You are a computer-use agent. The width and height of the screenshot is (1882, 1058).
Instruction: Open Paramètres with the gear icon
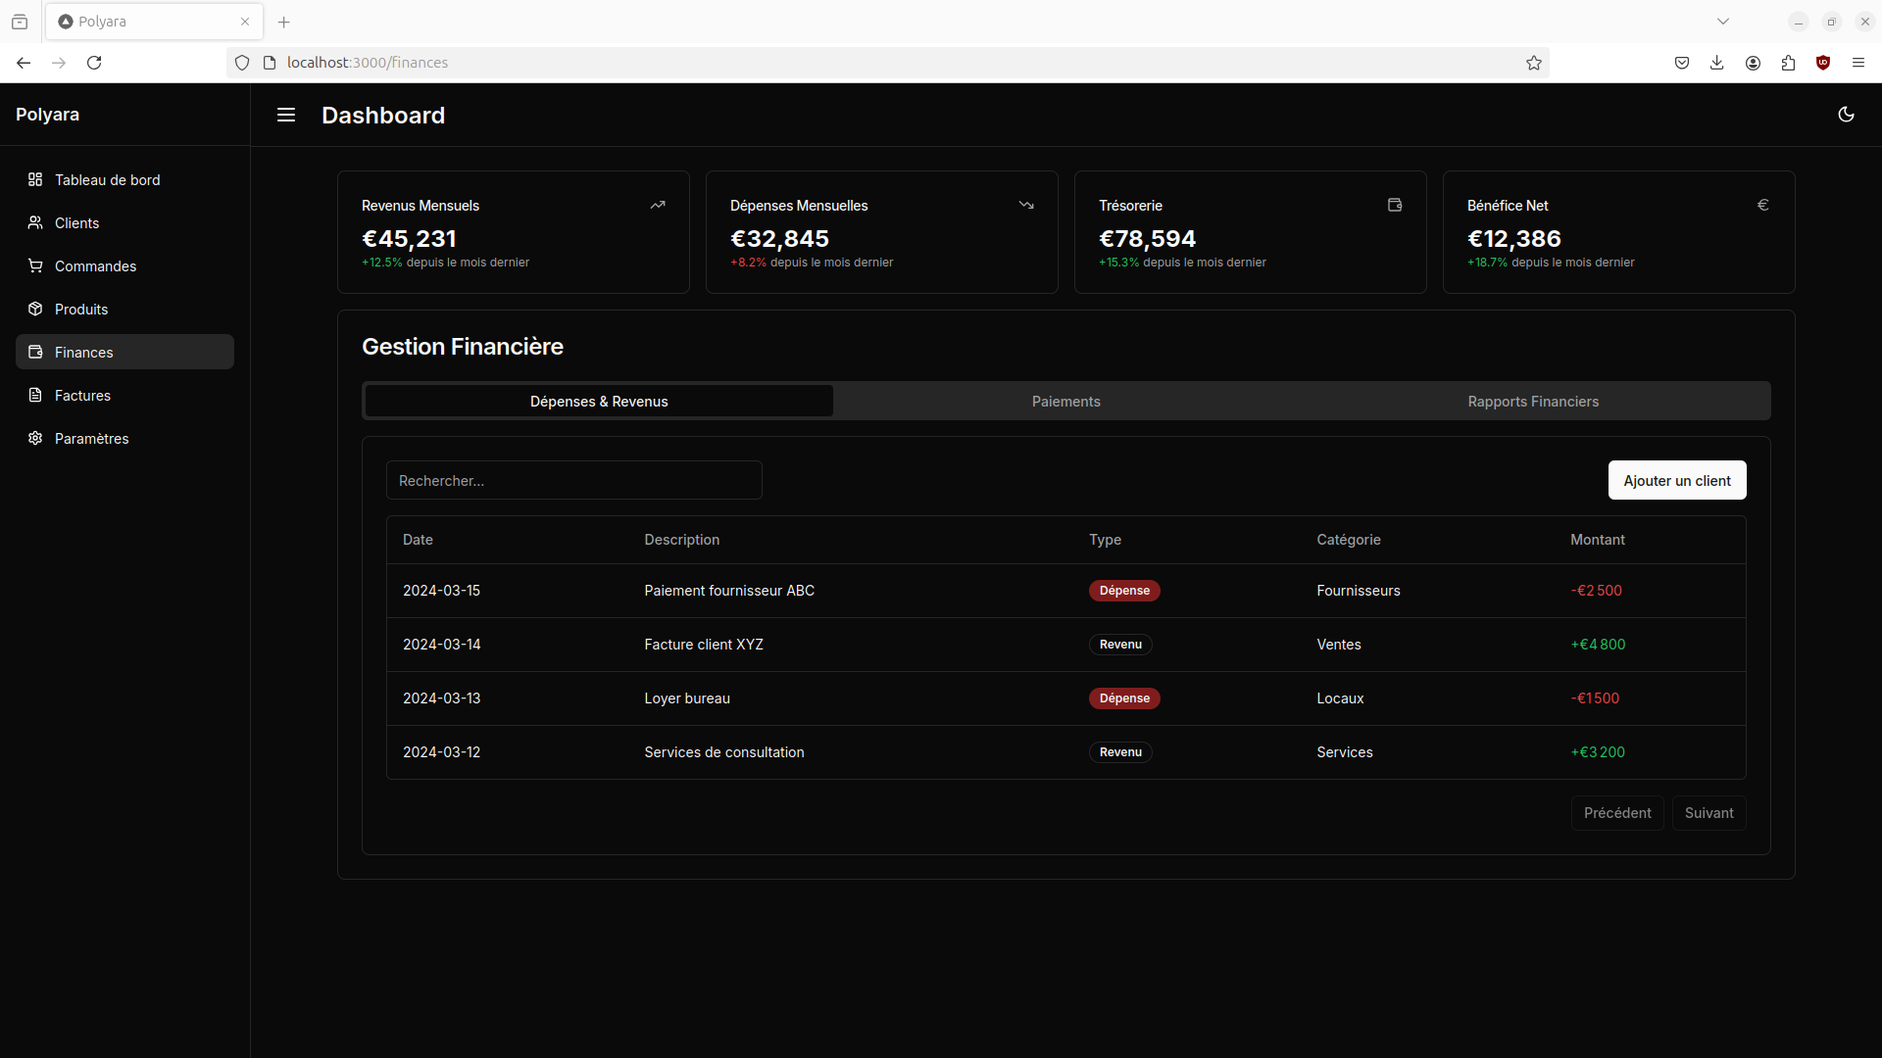35,438
